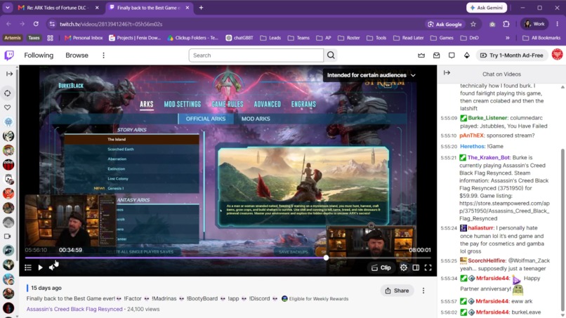The image size is (566, 318).
Task: Click the address bar URL
Action: (x=111, y=24)
